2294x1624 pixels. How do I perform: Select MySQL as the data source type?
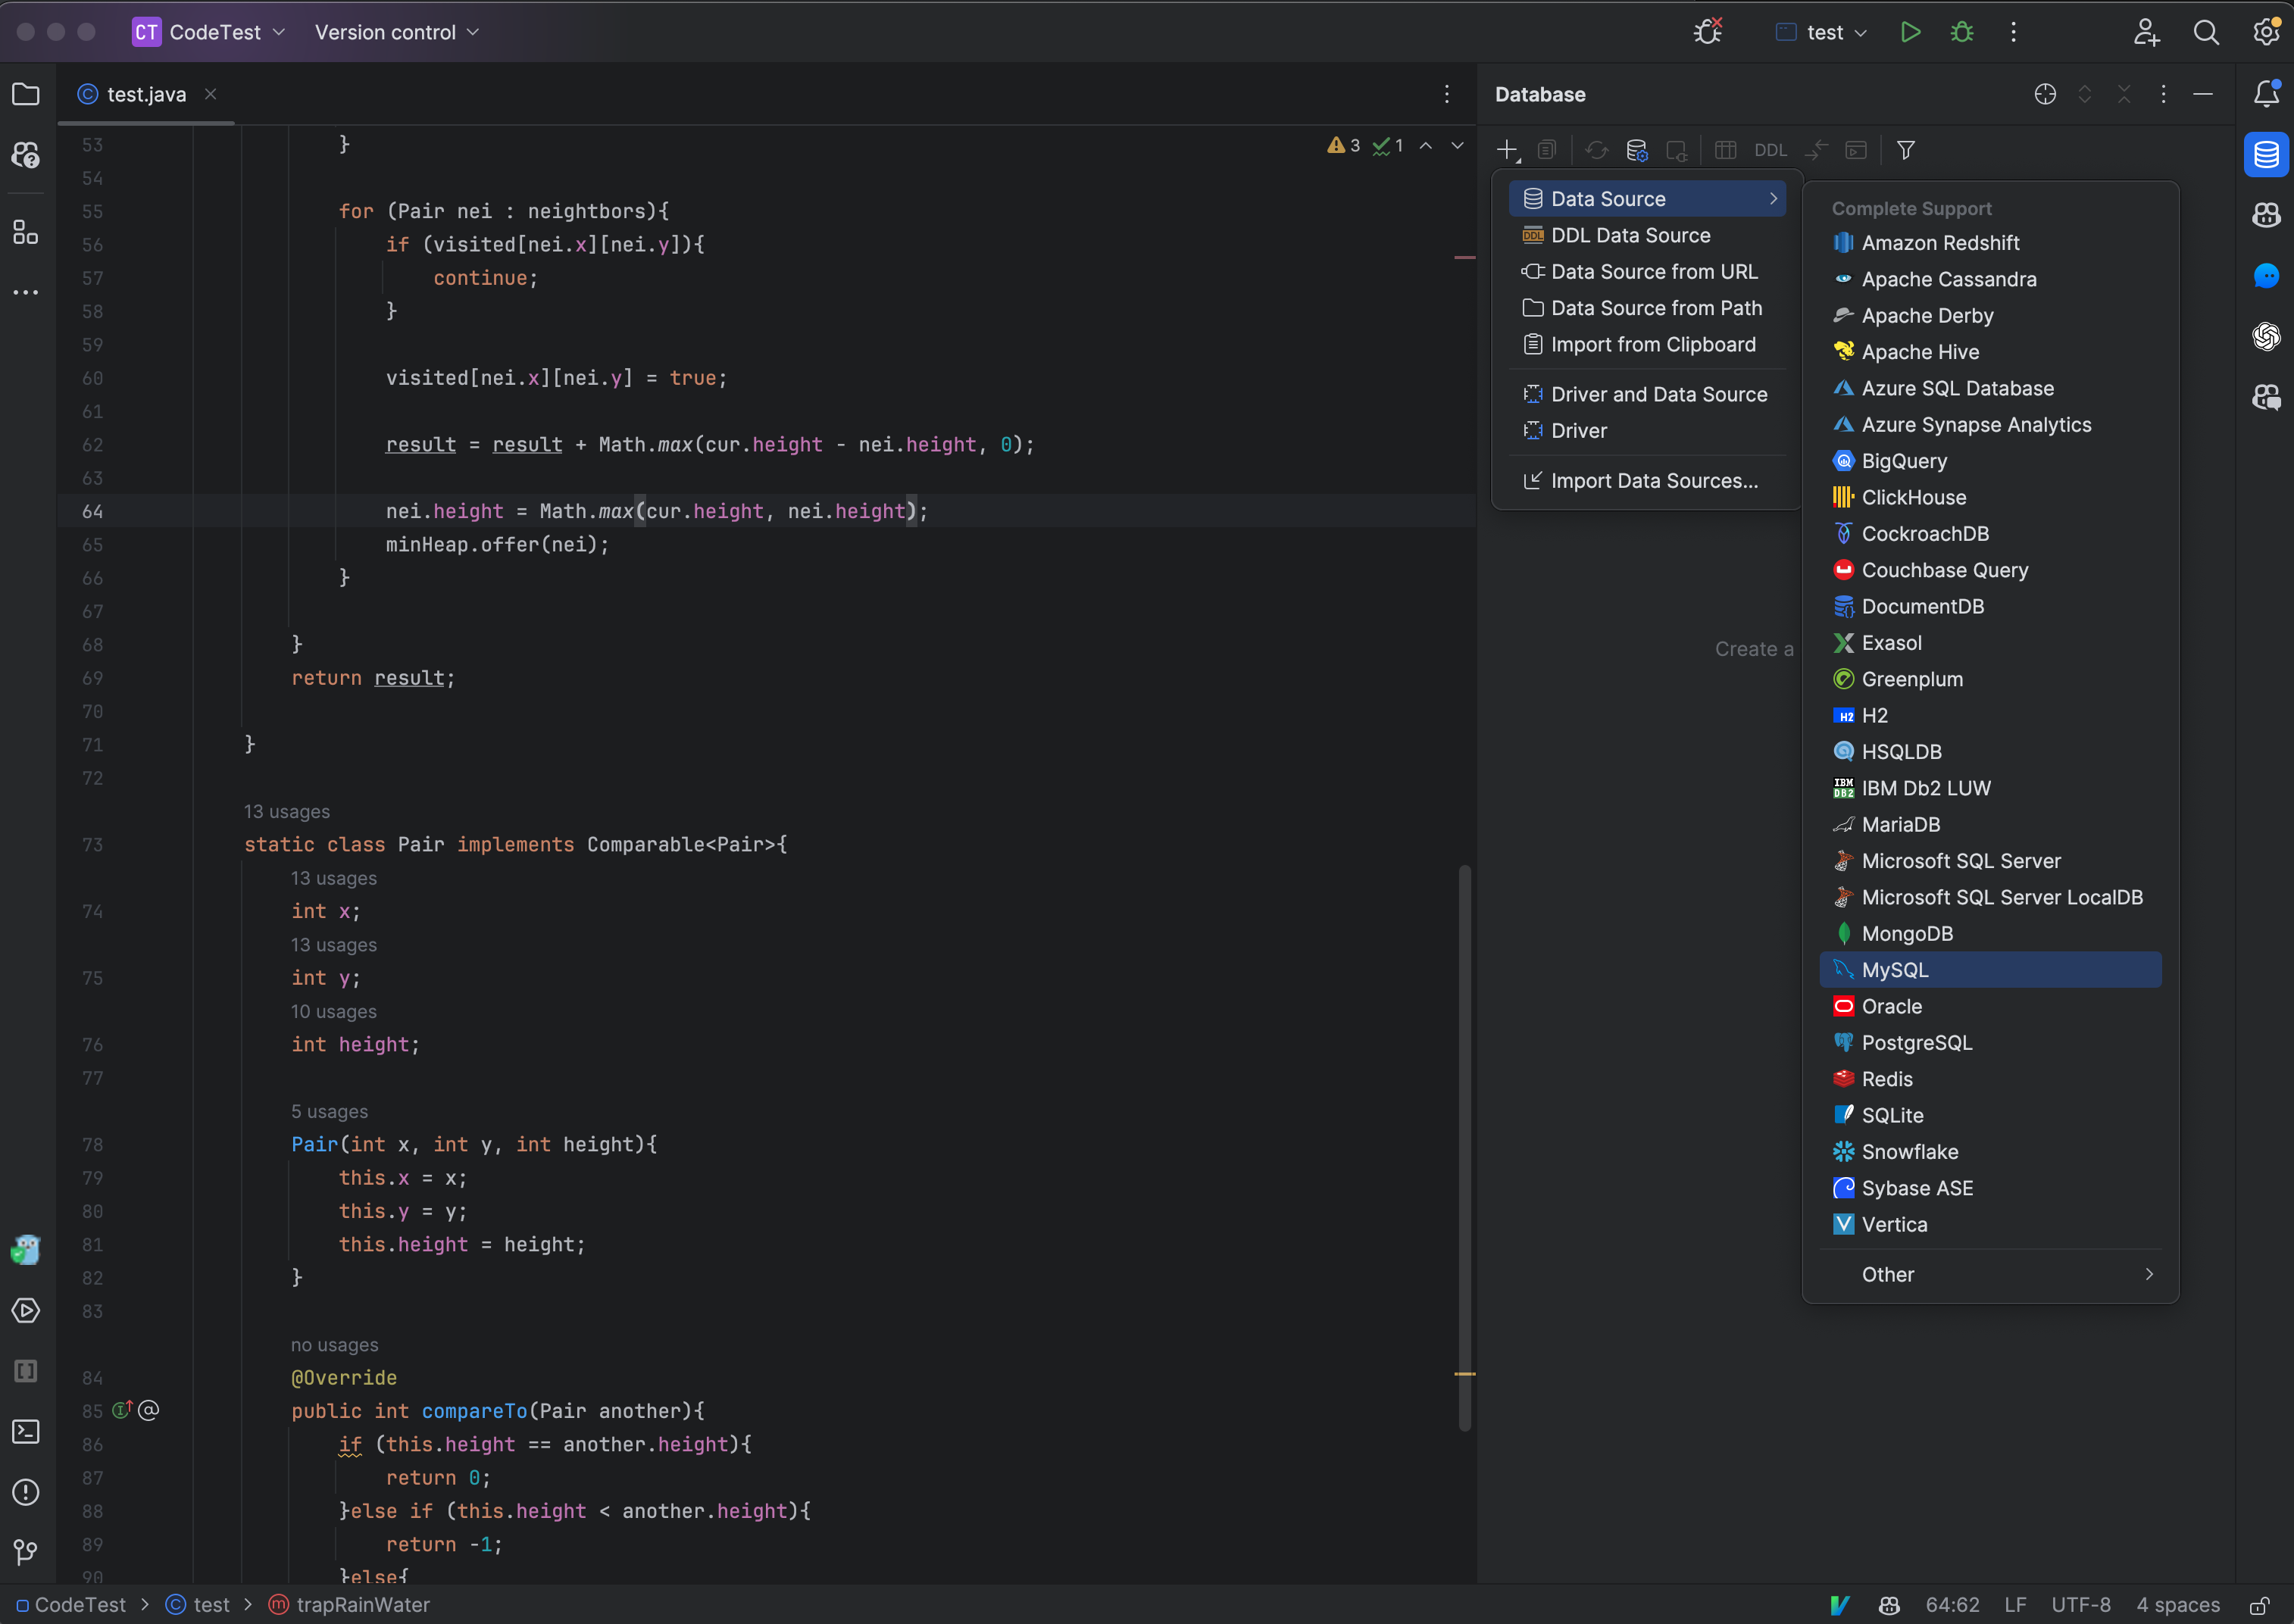coord(1893,969)
